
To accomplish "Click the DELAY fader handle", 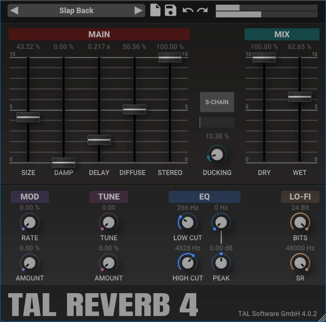I will click(99, 140).
